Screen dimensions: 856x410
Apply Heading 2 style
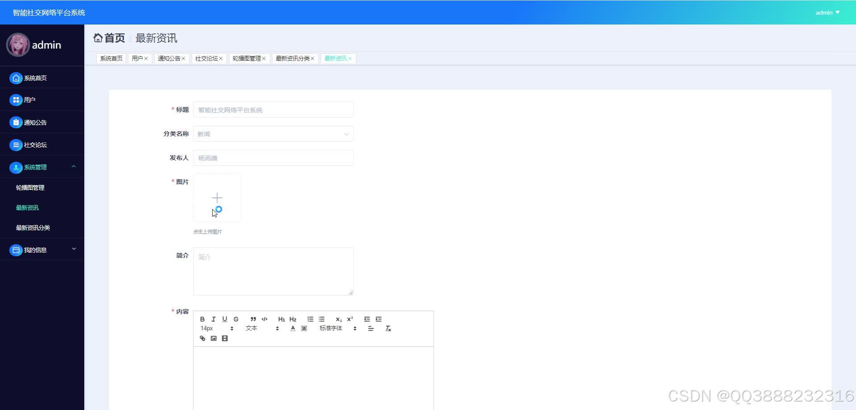(x=293, y=319)
